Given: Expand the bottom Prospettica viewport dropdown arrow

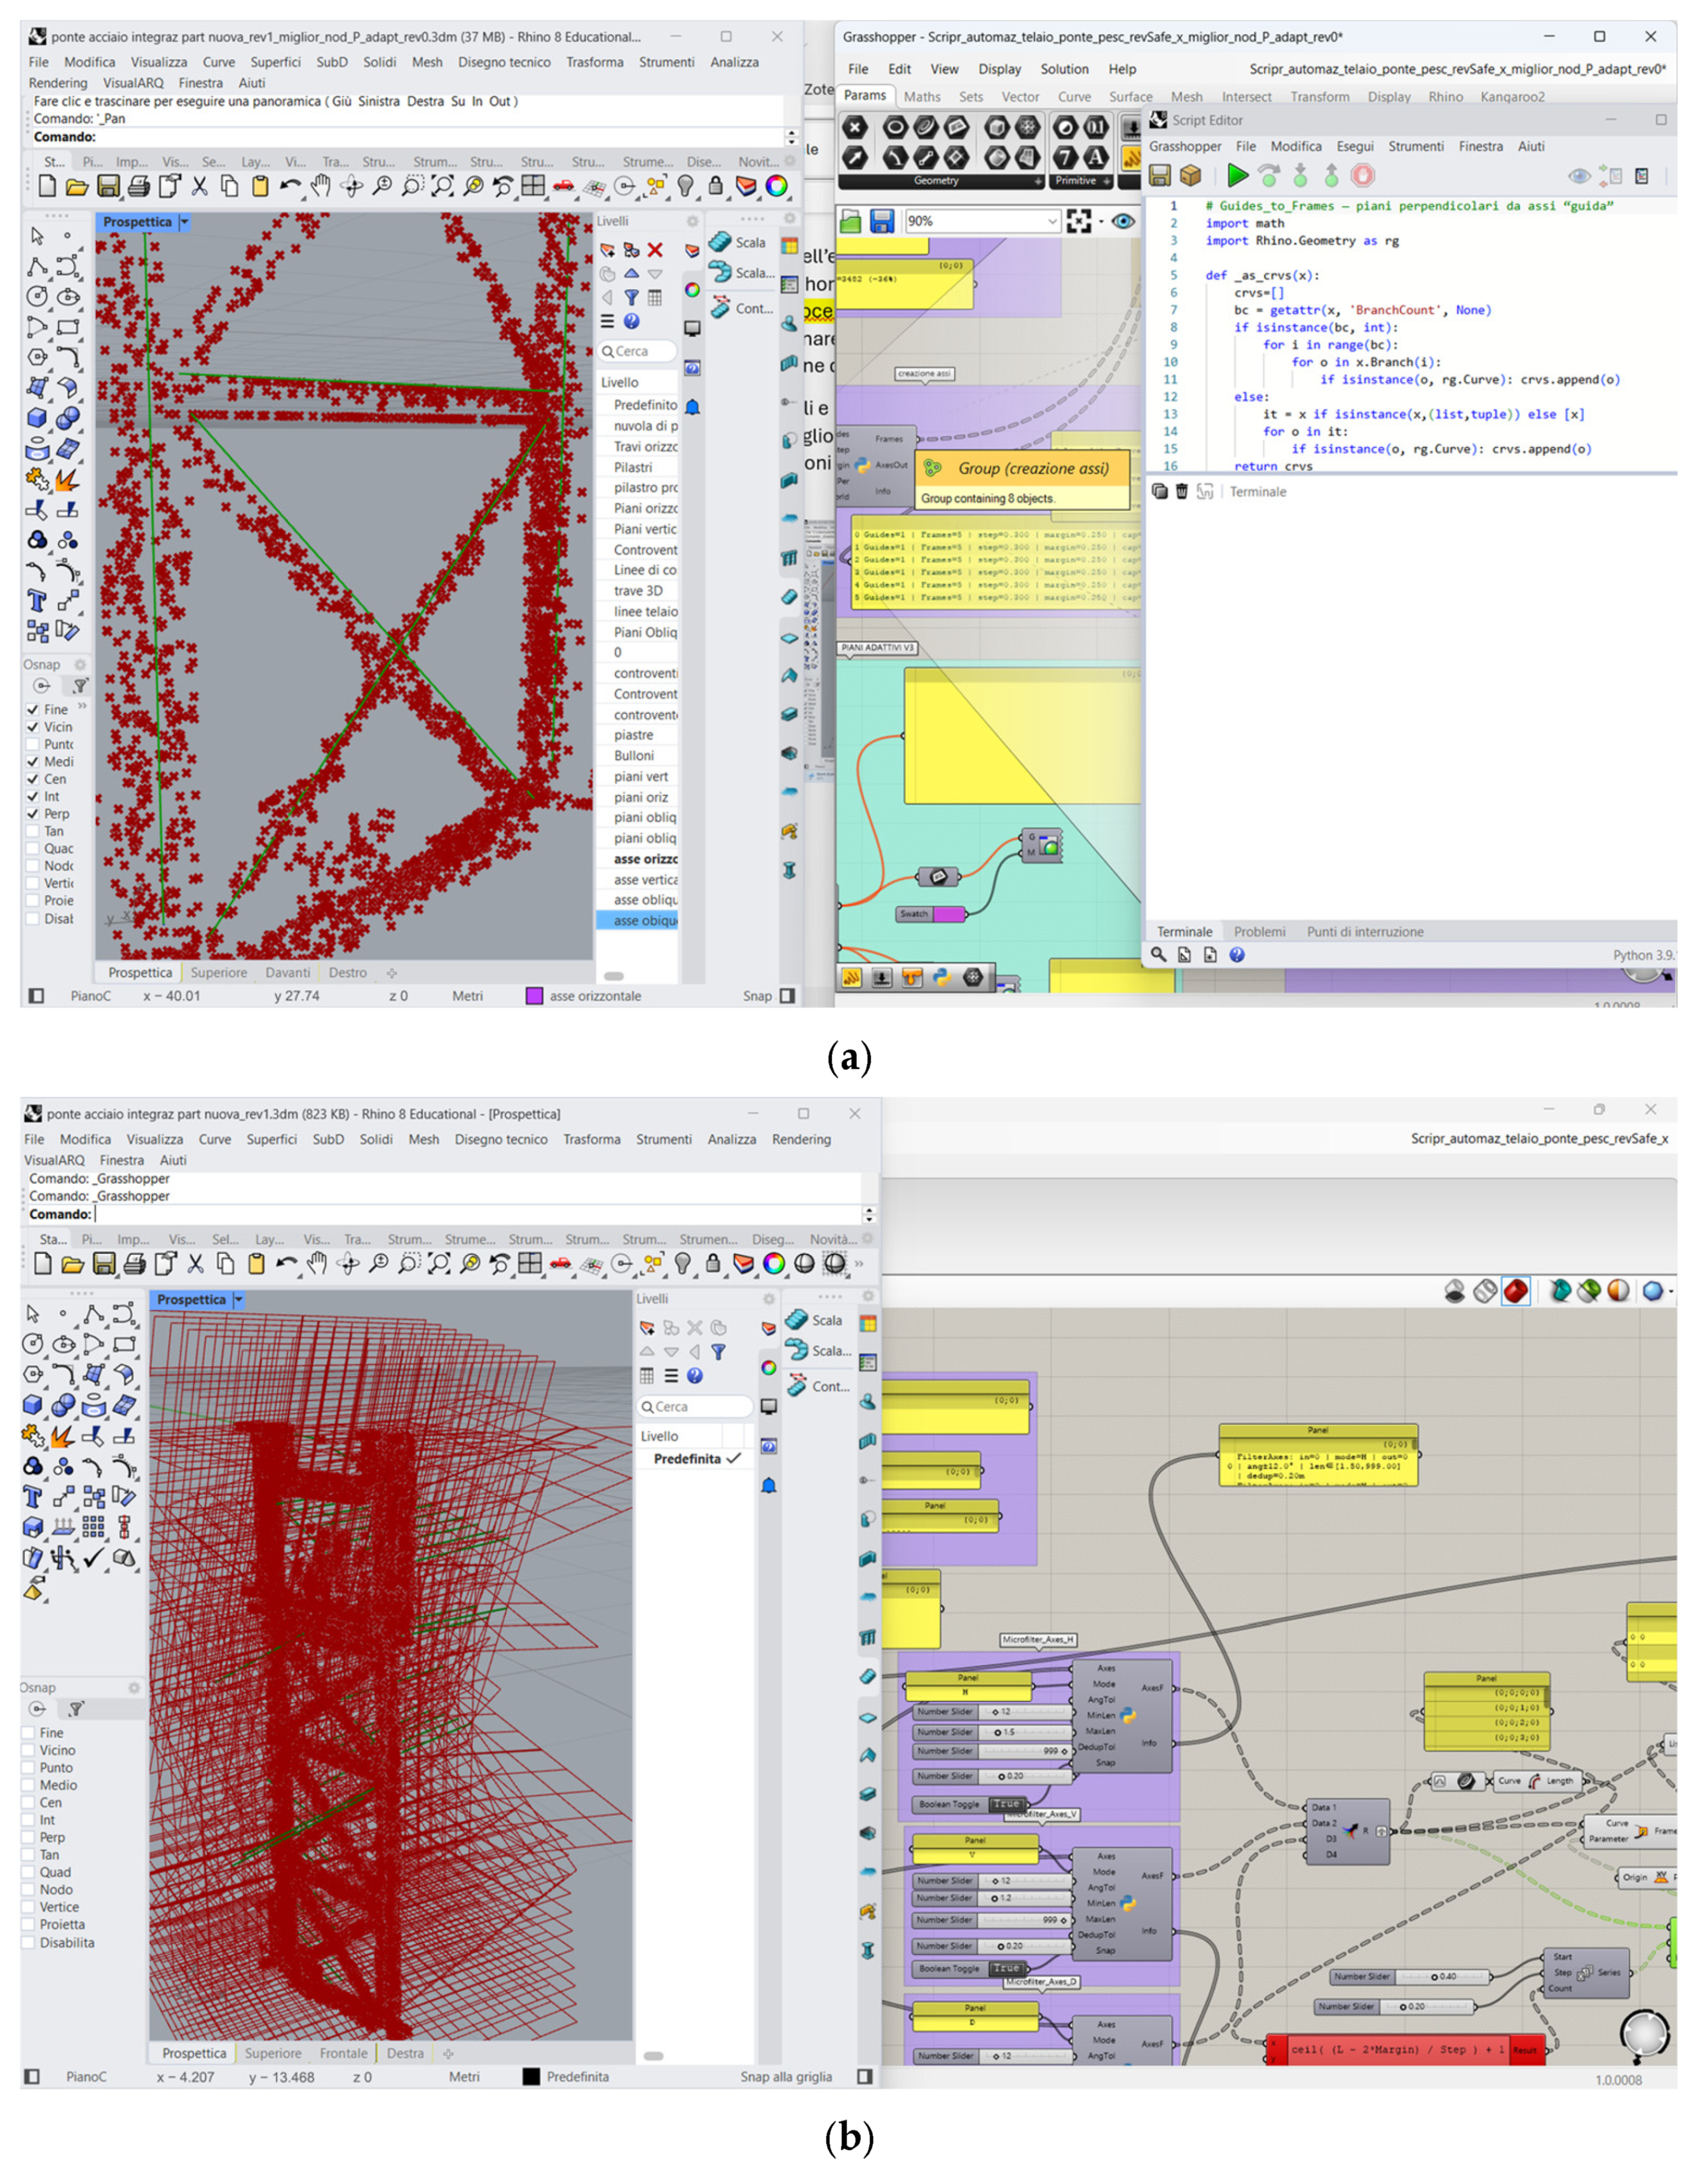Looking at the screenshot, I should (238, 1300).
